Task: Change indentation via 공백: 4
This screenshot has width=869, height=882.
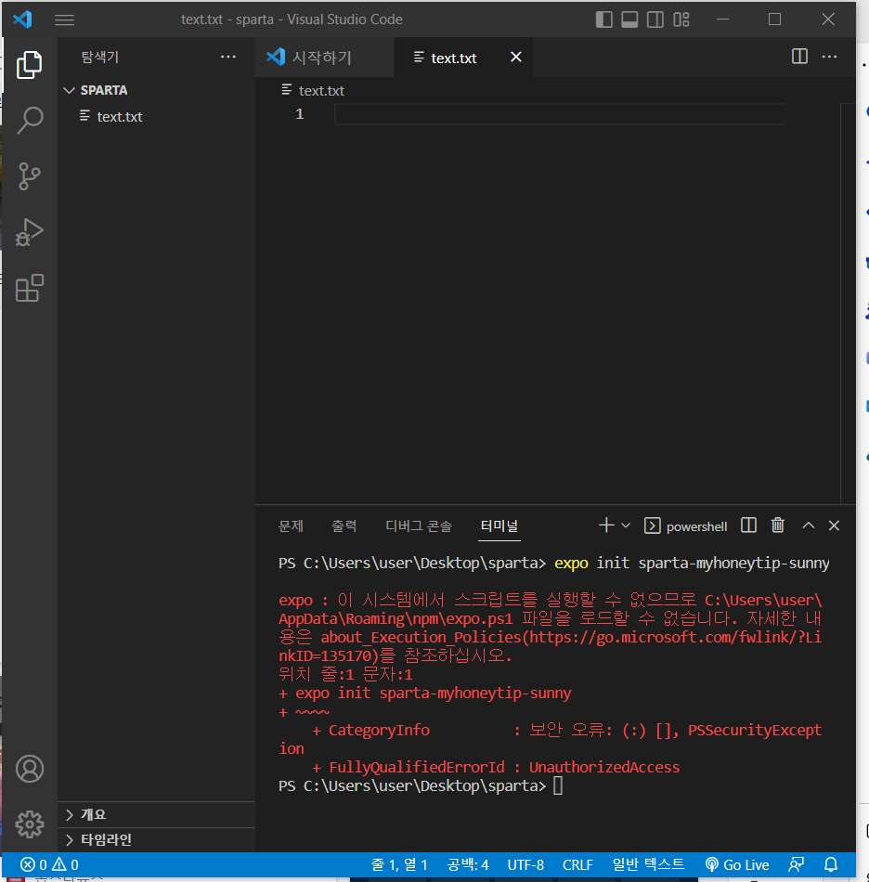Action: pyautogui.click(x=467, y=864)
